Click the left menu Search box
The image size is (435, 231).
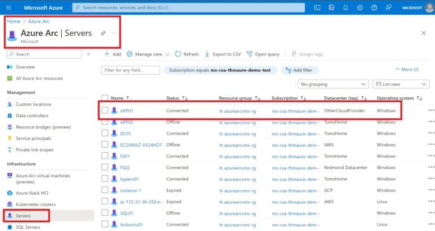44,54
